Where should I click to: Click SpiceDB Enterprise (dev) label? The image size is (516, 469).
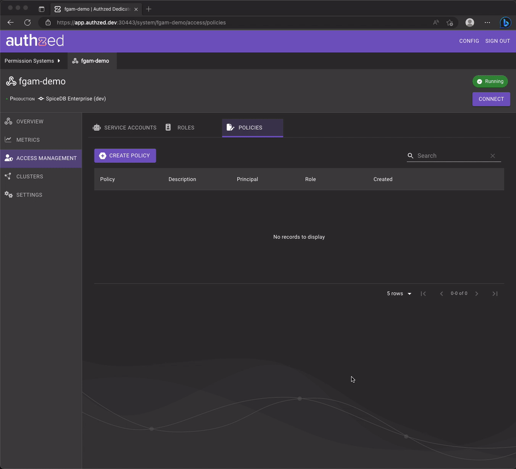tap(76, 98)
